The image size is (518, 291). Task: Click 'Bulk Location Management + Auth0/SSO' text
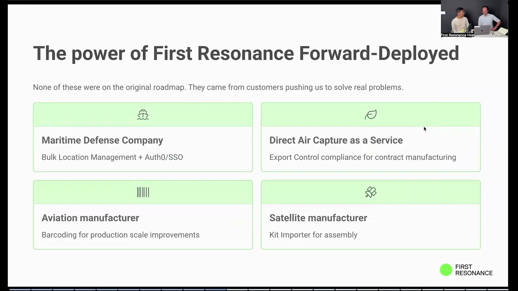coord(112,157)
